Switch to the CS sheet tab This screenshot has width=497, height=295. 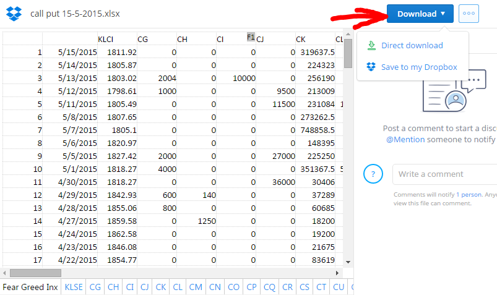click(305, 287)
